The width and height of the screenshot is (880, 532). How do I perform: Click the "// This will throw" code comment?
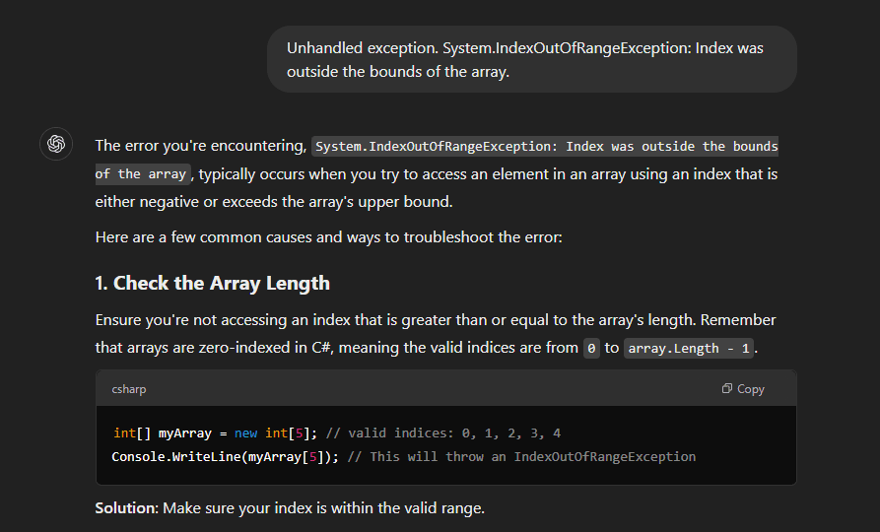521,457
